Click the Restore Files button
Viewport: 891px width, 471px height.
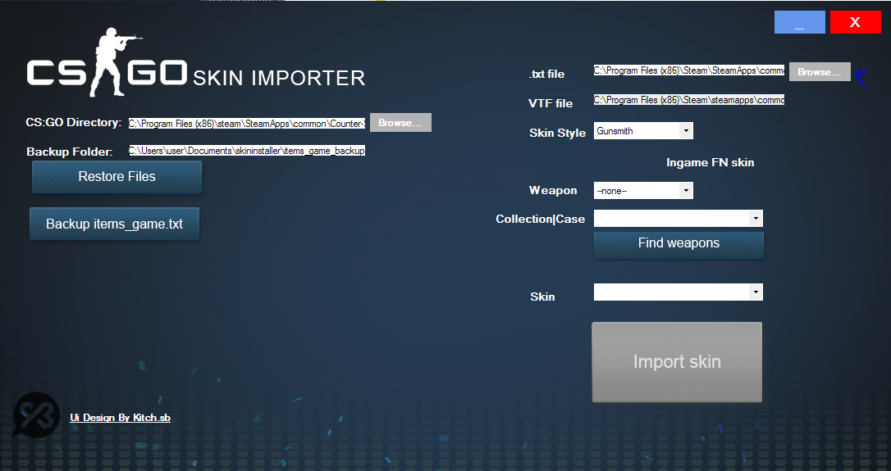point(117,176)
